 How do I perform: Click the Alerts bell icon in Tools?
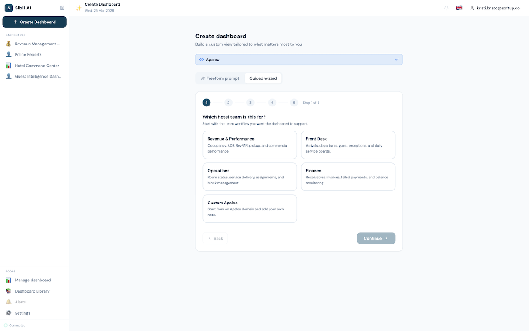pos(9,302)
